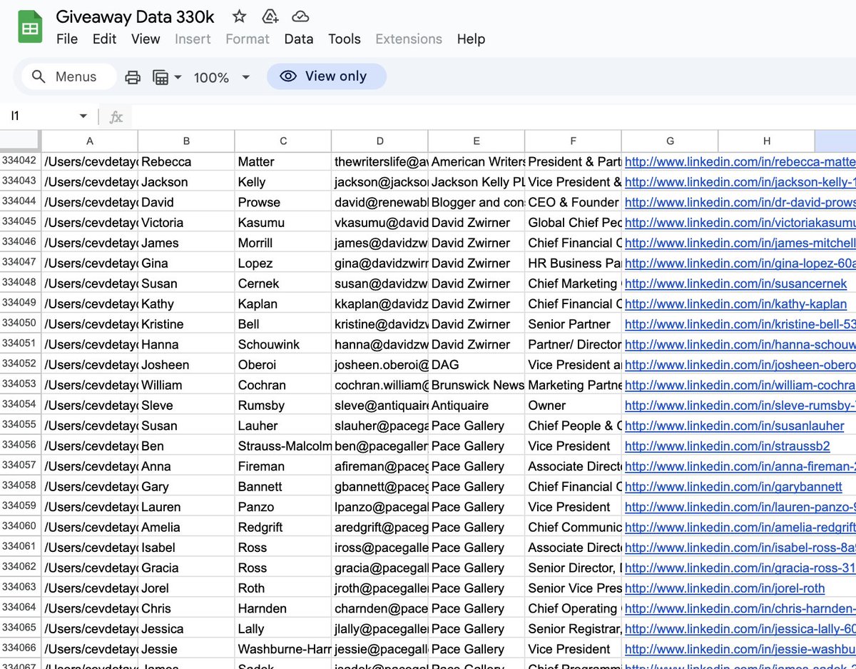Screen dimensions: 856x669
Task: Select the cell containing Gracia
Action: pos(186,568)
